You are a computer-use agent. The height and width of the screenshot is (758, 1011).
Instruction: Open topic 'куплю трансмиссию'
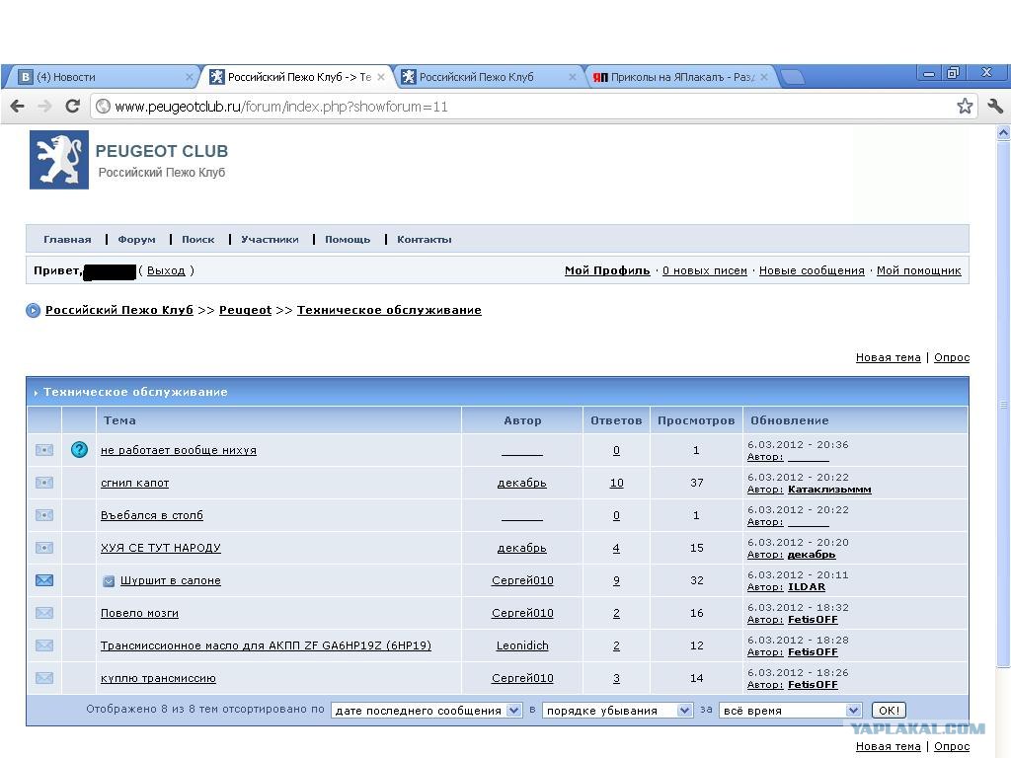point(158,678)
